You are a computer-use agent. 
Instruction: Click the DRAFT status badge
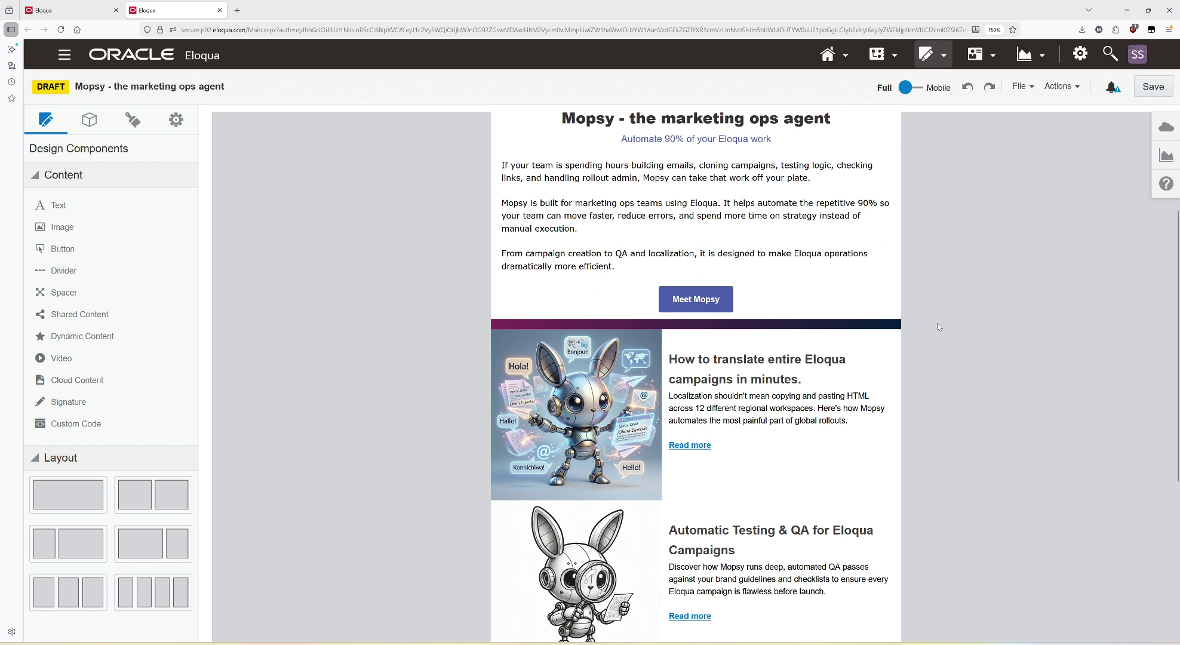point(50,87)
